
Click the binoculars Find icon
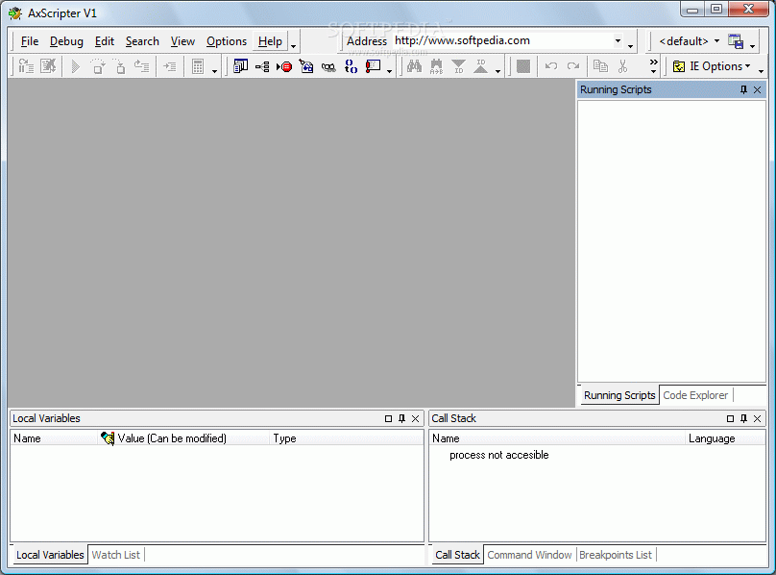click(x=414, y=66)
